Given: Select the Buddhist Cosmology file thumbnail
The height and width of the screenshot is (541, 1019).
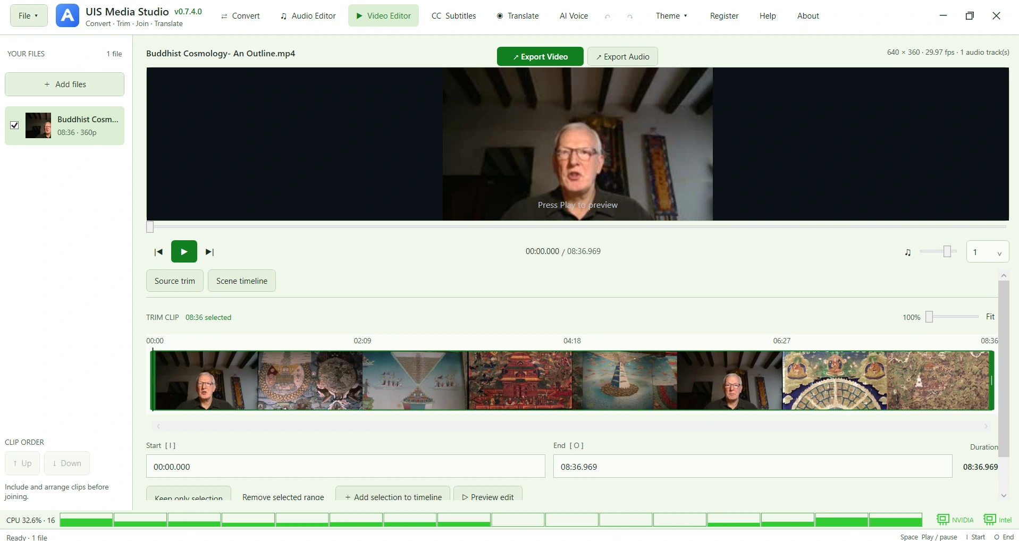Looking at the screenshot, I should (38, 125).
